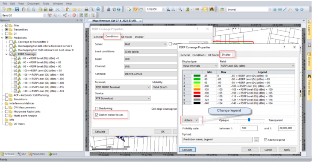Select the arrow pointer selection tool

click(136, 9)
